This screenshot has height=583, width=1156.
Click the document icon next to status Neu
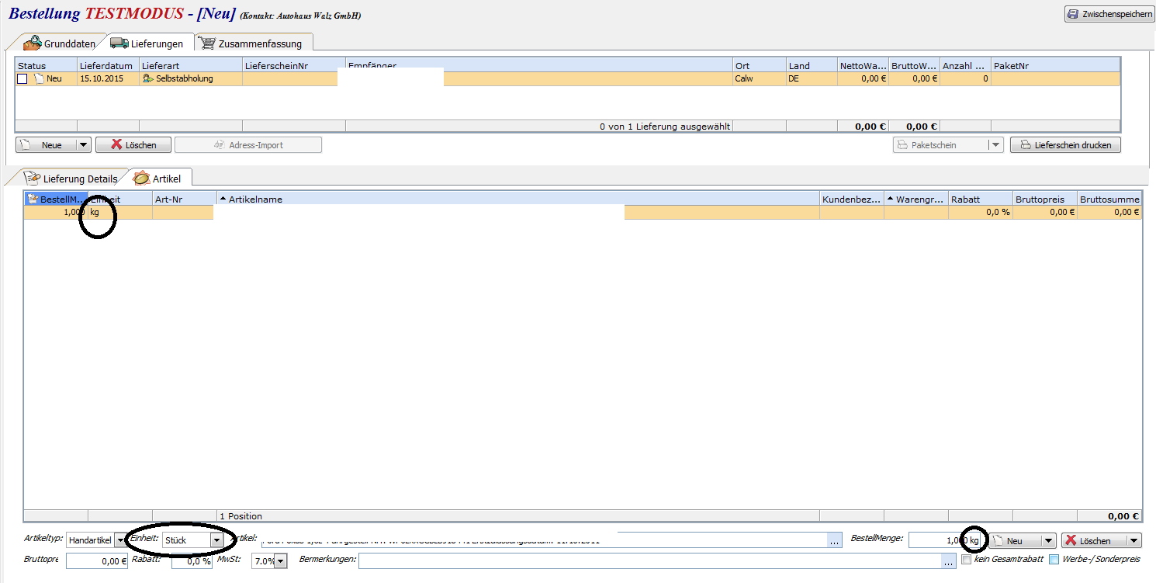[x=38, y=78]
